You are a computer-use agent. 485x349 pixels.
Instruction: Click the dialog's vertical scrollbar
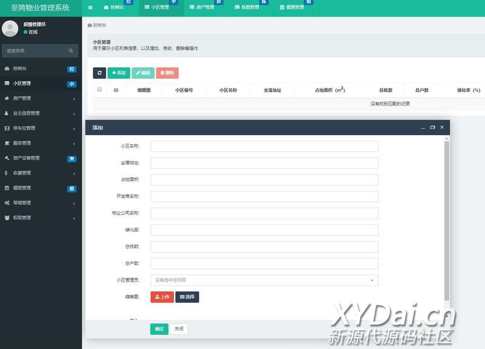coord(447,220)
